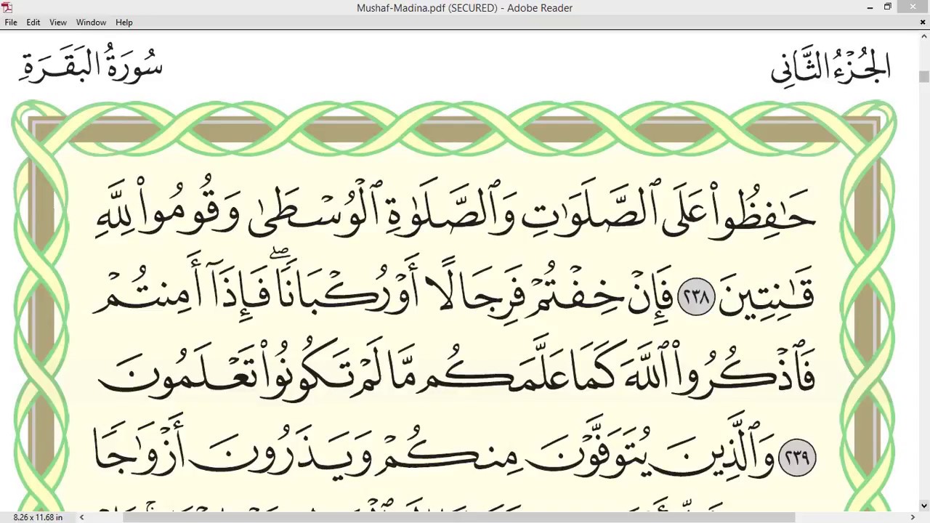This screenshot has width=930, height=523.
Task: Click the horizontal scrollbar right arrow
Action: click(913, 517)
